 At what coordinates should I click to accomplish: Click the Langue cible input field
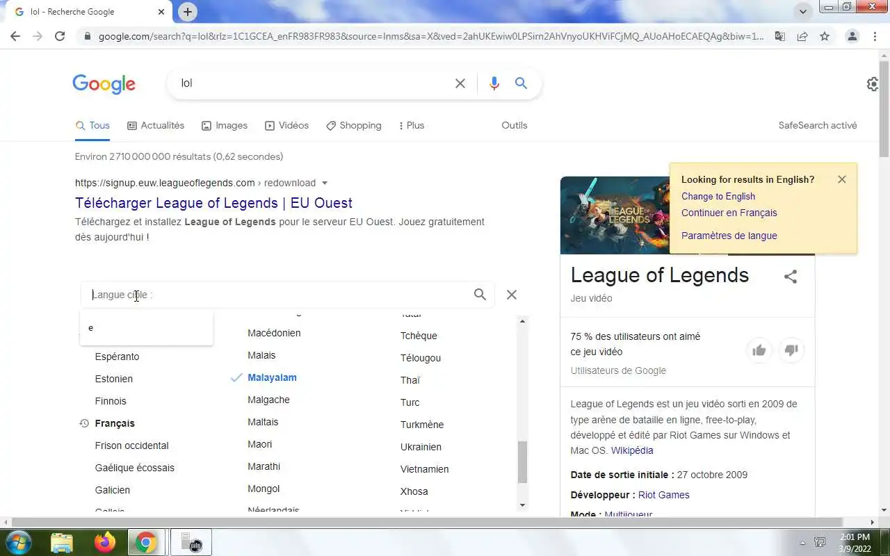coord(278,295)
